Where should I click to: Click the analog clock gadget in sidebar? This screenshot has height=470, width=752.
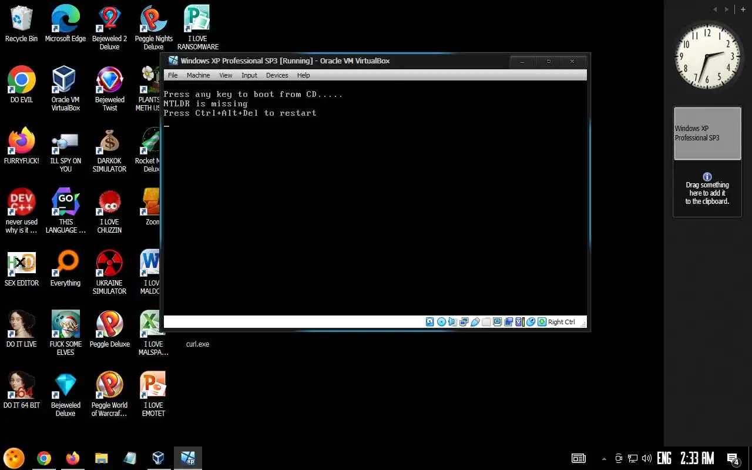pyautogui.click(x=707, y=55)
